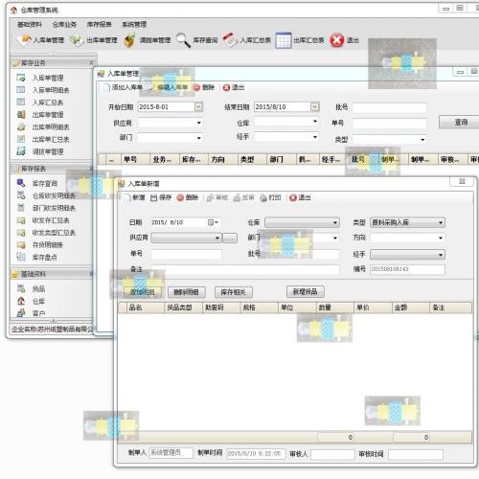Expand the 经手 dropdown in 入库单新增 dialog
The image size is (479, 479).
click(441, 255)
